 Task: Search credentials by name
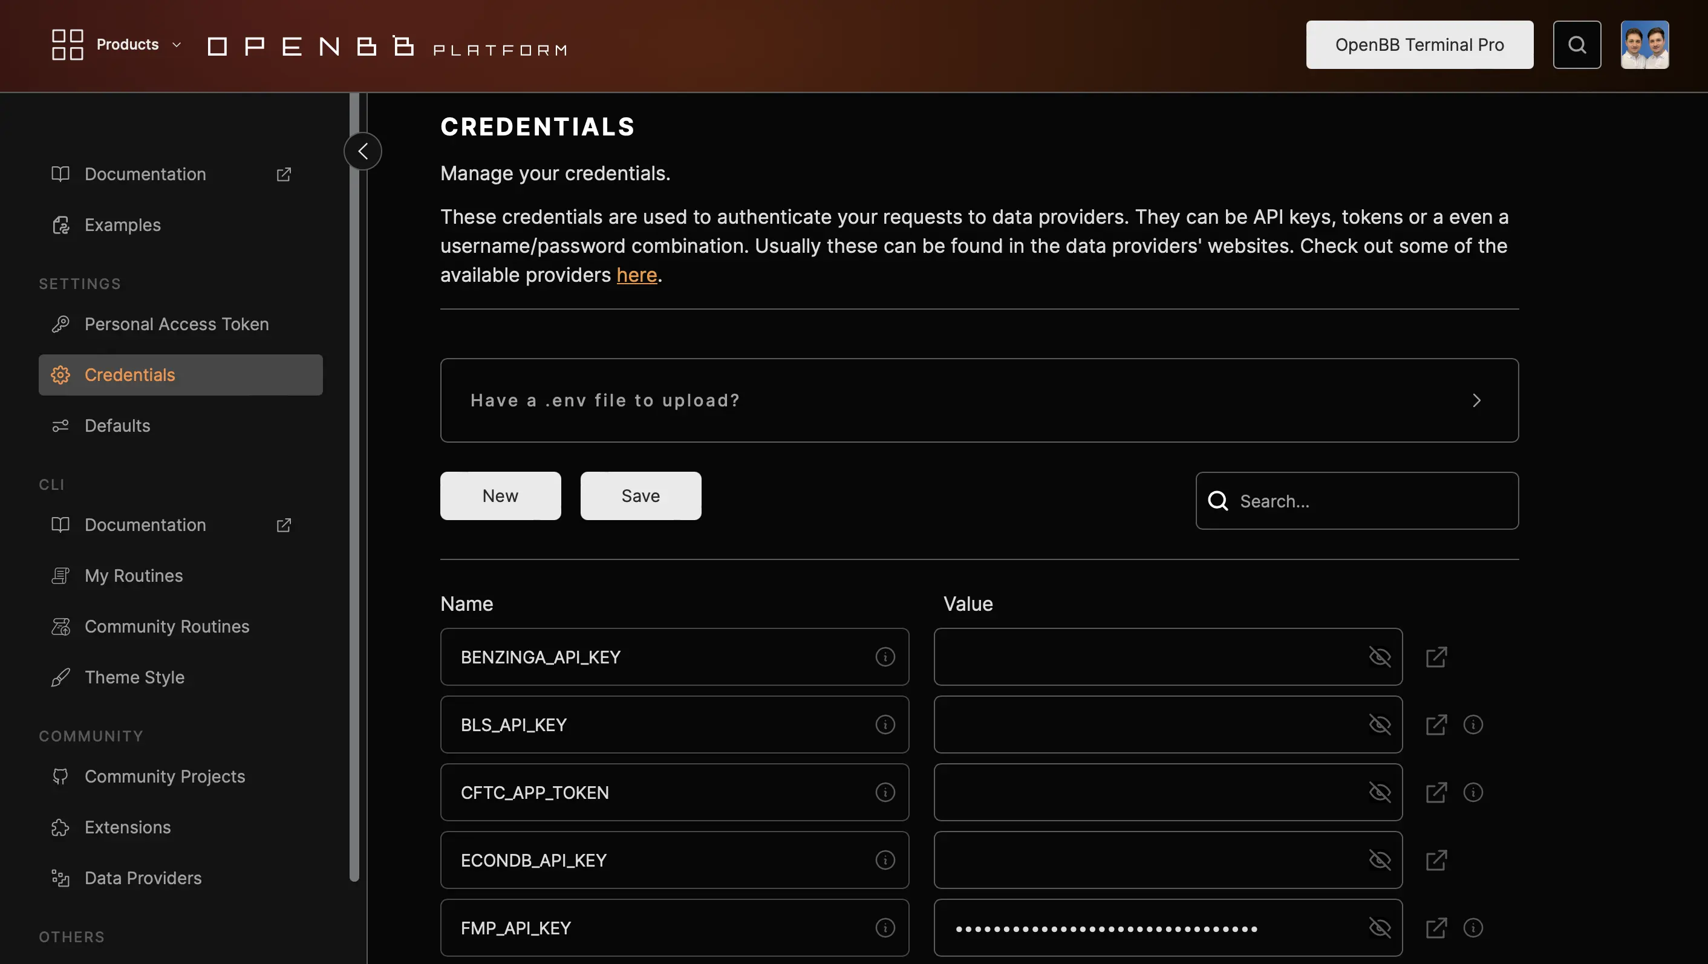click(1357, 500)
